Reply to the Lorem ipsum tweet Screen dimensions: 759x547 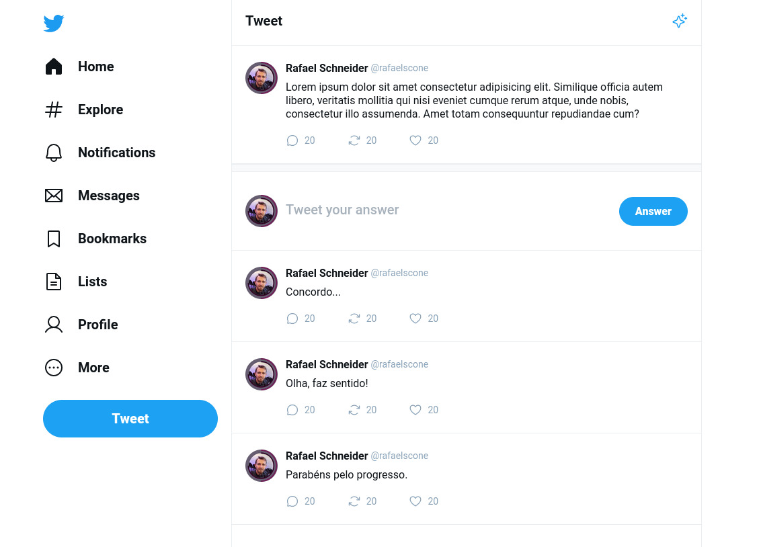click(x=292, y=140)
